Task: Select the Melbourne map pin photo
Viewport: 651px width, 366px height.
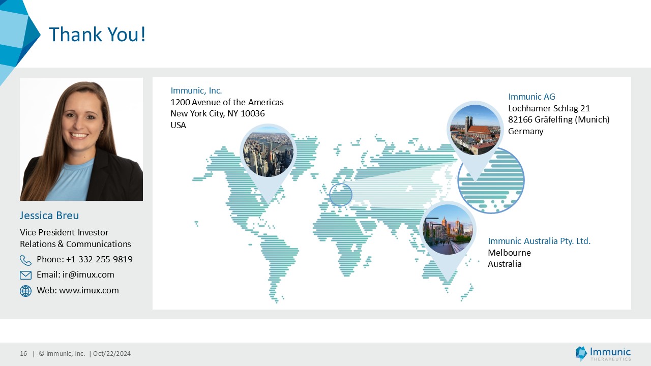Action: (448, 229)
